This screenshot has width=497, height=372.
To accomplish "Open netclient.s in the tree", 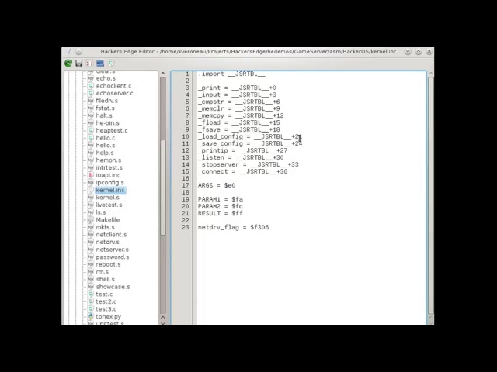I will [x=111, y=234].
